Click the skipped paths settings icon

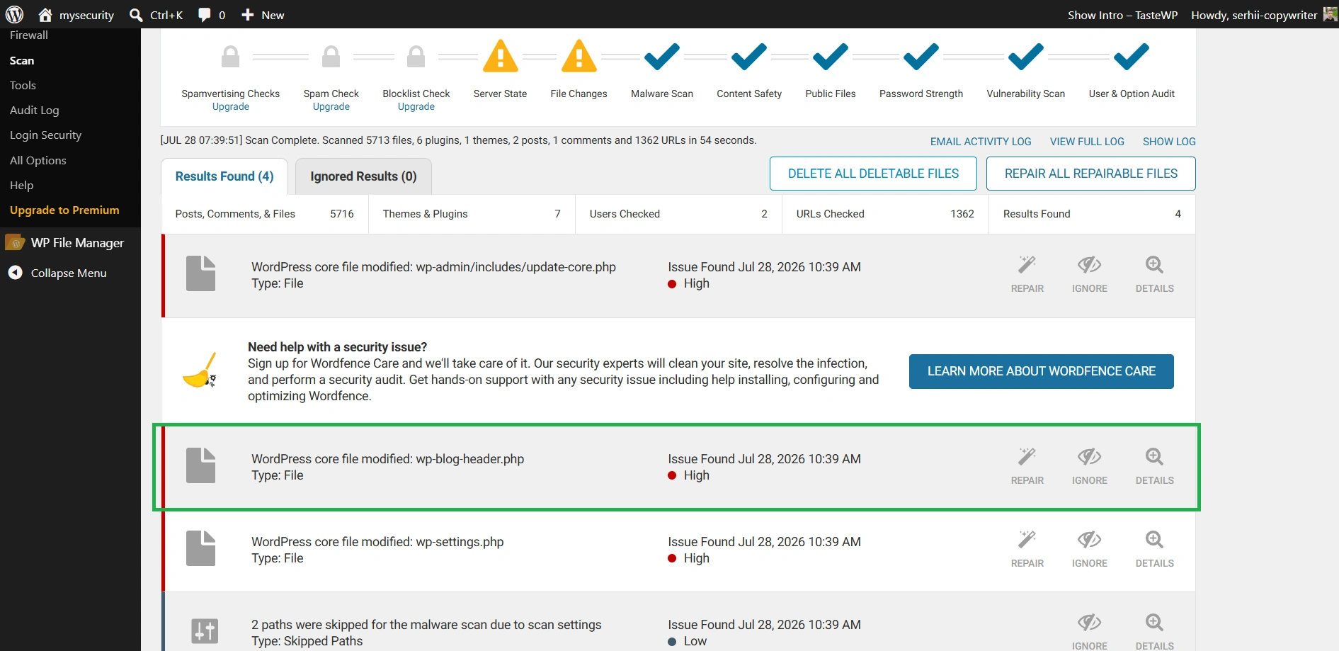[205, 631]
